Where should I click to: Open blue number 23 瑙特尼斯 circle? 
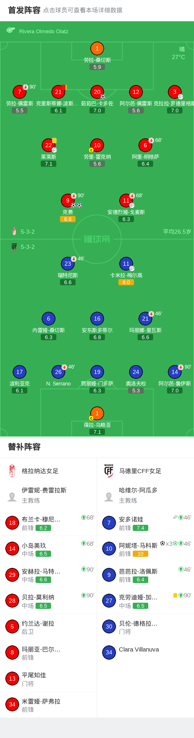pyautogui.click(x=68, y=264)
